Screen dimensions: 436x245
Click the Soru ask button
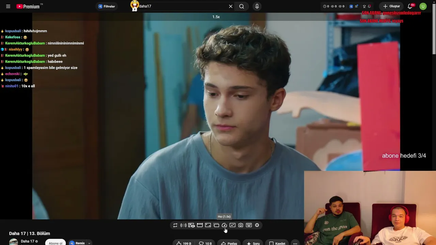coord(253,243)
